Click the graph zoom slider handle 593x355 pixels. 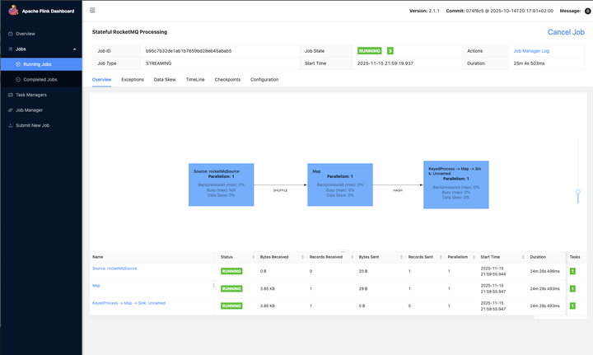pyautogui.click(x=578, y=192)
